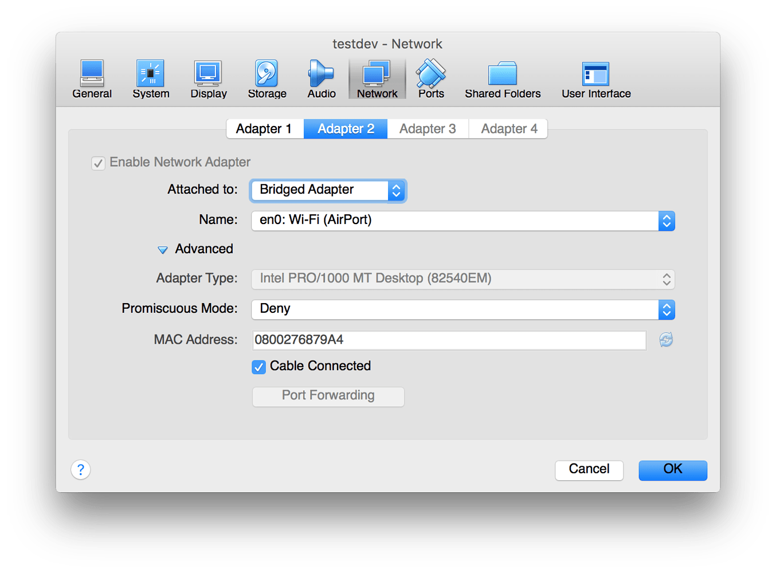Open the Audio settings icon
The height and width of the screenshot is (573, 776).
(x=320, y=77)
